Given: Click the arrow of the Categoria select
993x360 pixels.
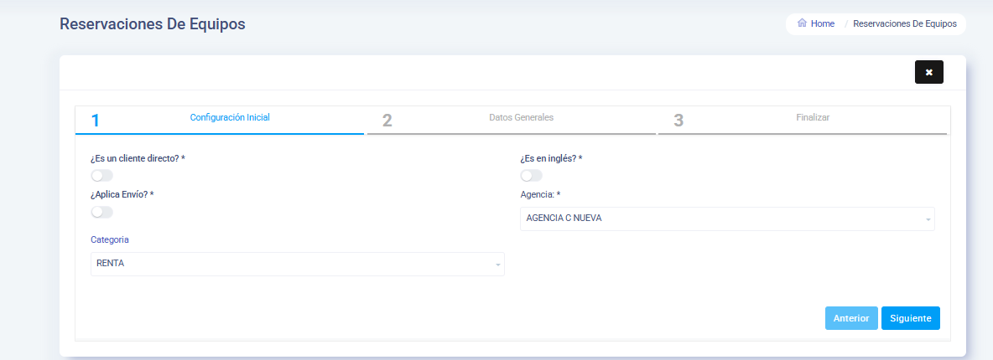Looking at the screenshot, I should (x=498, y=265).
